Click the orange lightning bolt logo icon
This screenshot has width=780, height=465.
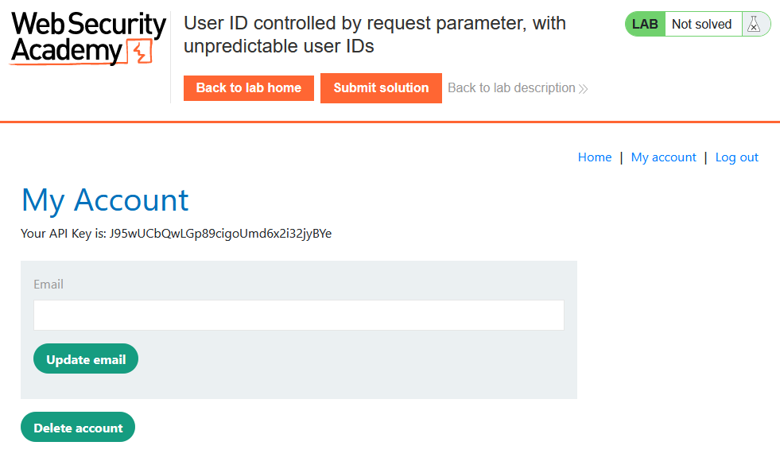point(139,52)
